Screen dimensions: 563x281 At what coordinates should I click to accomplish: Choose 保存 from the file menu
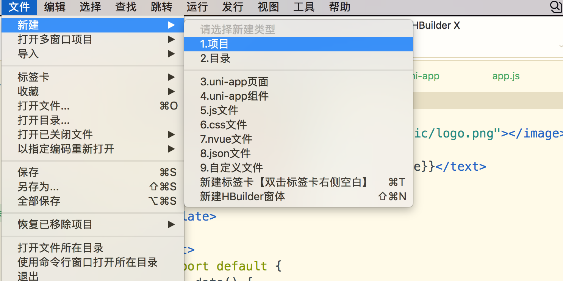(93, 173)
